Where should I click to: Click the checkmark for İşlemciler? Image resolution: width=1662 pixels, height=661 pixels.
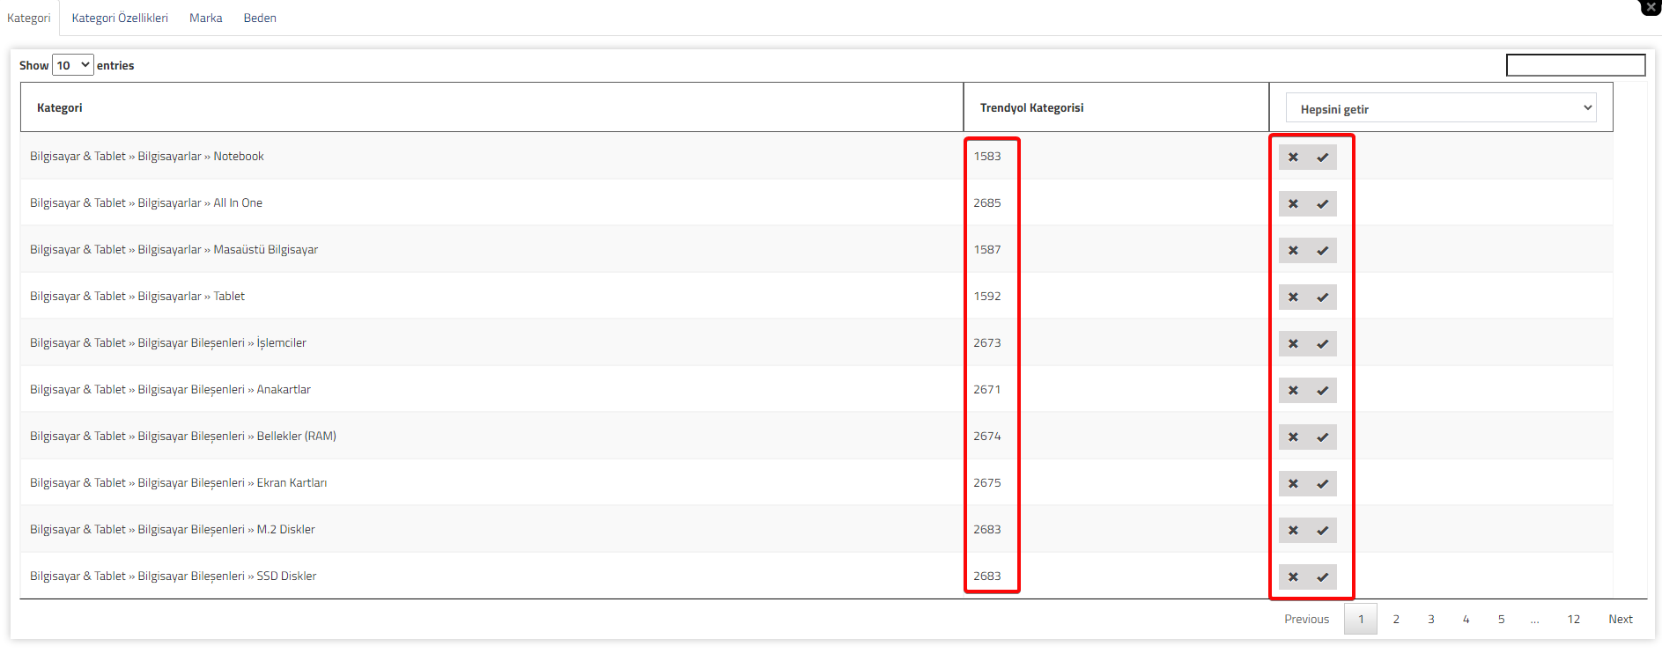coord(1322,344)
